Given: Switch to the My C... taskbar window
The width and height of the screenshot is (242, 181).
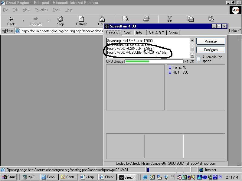Looking at the screenshot, I should [x=30, y=177].
